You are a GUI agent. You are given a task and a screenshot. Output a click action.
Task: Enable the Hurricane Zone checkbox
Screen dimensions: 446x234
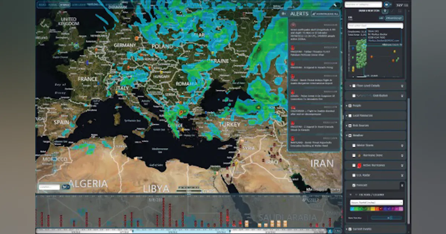click(x=354, y=155)
